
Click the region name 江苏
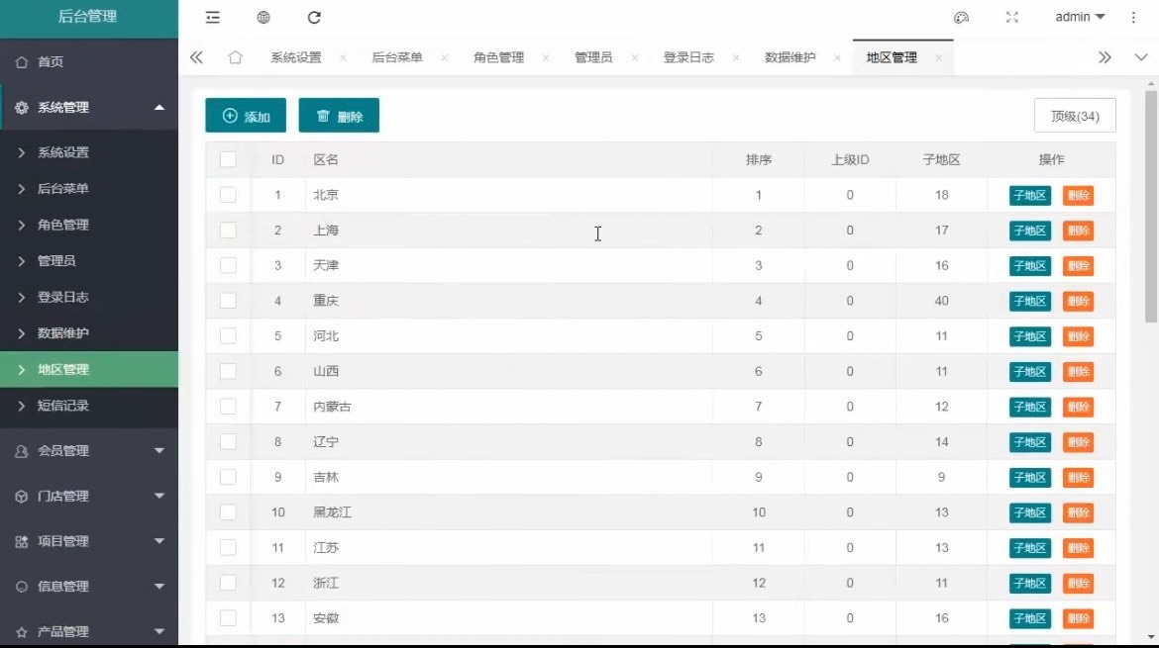coord(326,548)
